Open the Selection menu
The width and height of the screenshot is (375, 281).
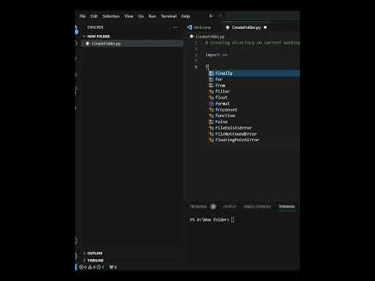[x=111, y=16]
